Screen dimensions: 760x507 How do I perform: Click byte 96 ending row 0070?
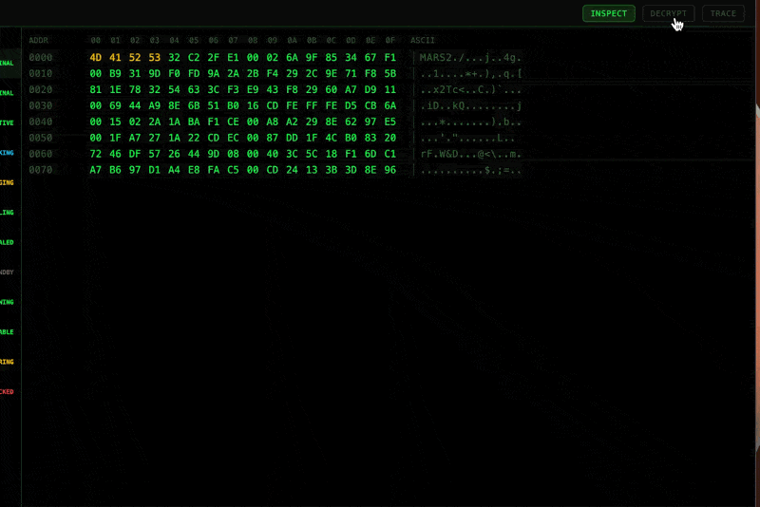(389, 170)
